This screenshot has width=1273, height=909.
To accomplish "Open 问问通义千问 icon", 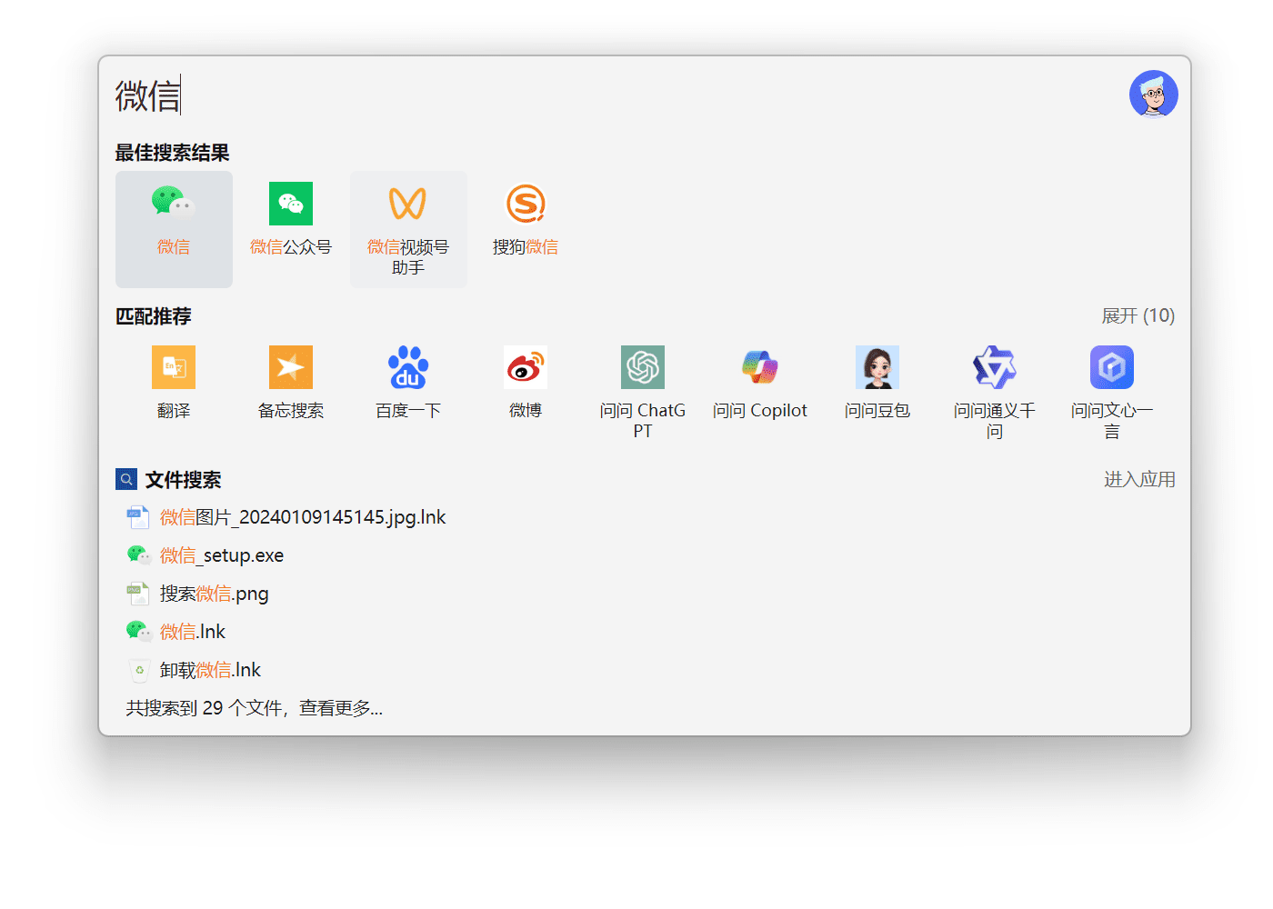I will coord(995,367).
